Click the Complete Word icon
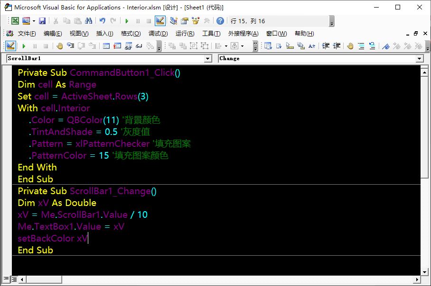431x286 pixels. [x=312, y=46]
